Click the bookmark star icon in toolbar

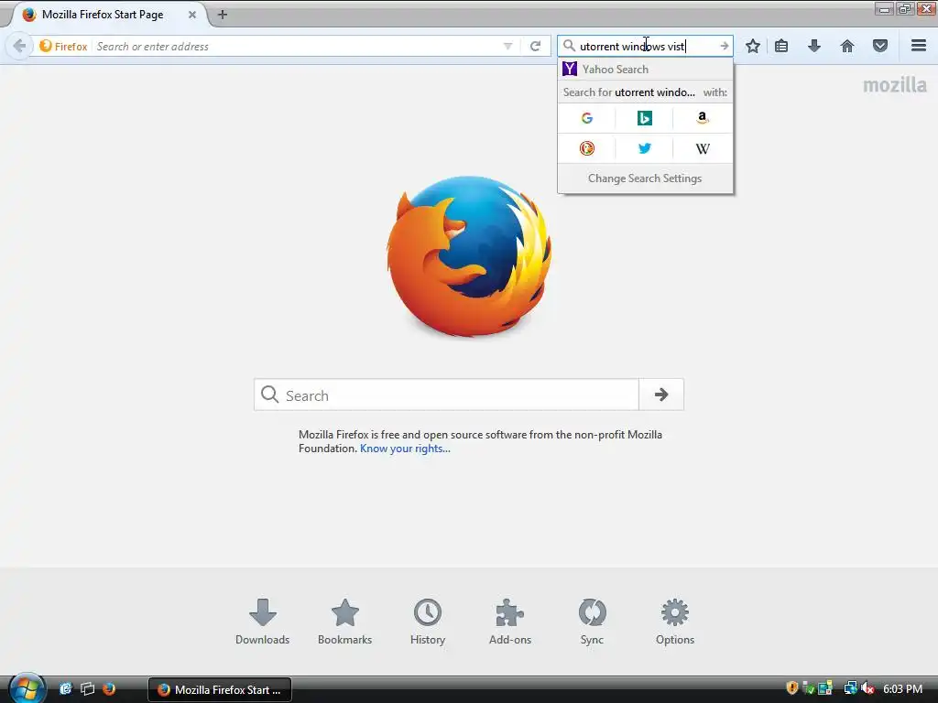pyautogui.click(x=753, y=46)
